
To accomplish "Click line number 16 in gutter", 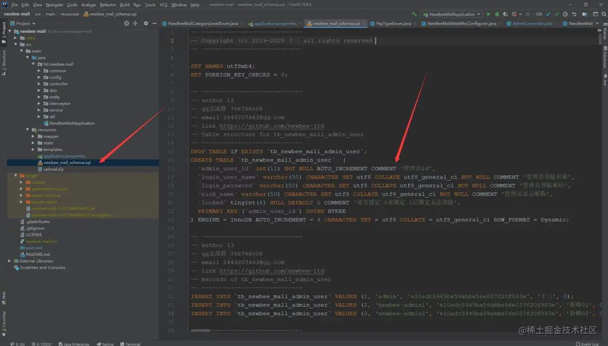I will click(172, 160).
